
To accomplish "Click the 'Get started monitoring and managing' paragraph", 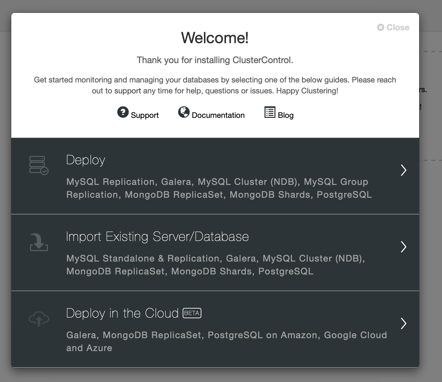I will [x=215, y=85].
